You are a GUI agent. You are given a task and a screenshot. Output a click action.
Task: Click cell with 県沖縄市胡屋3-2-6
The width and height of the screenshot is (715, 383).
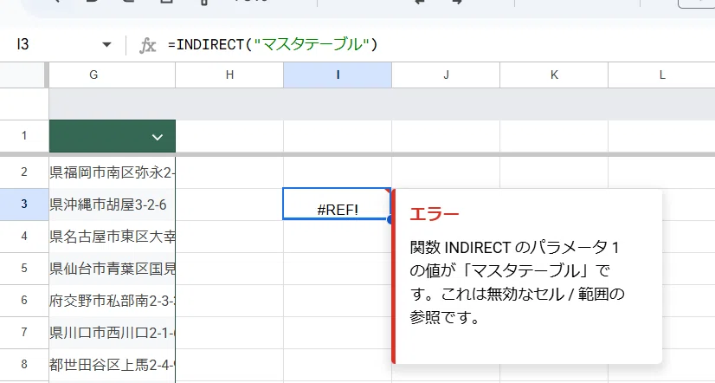[112, 204]
